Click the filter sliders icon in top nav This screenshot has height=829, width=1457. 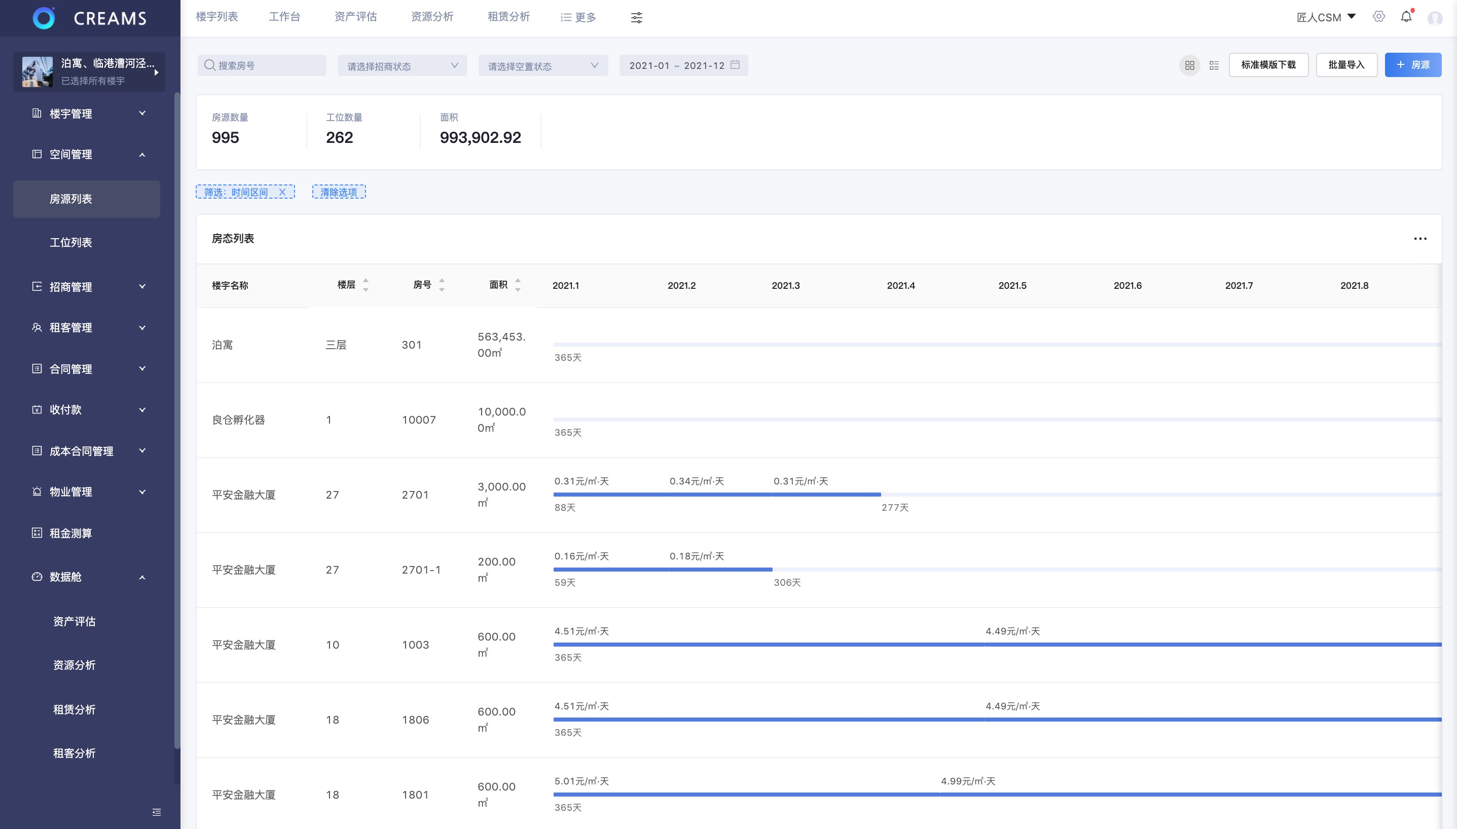coord(636,18)
